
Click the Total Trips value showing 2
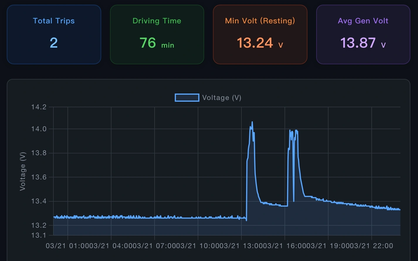click(54, 43)
